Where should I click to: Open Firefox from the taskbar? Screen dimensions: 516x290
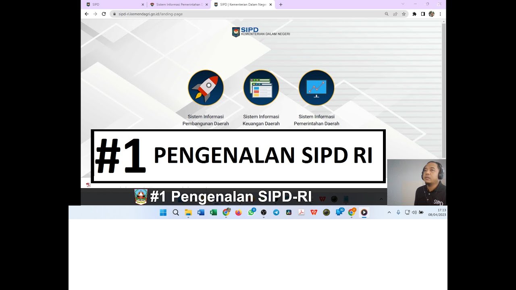click(238, 212)
